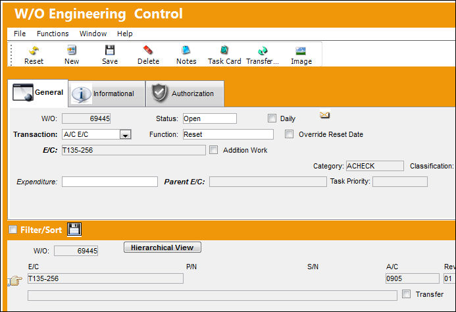Click the W/O field showing 69445 on General tab
Viewport: 456px width, 312px height.
click(86, 118)
